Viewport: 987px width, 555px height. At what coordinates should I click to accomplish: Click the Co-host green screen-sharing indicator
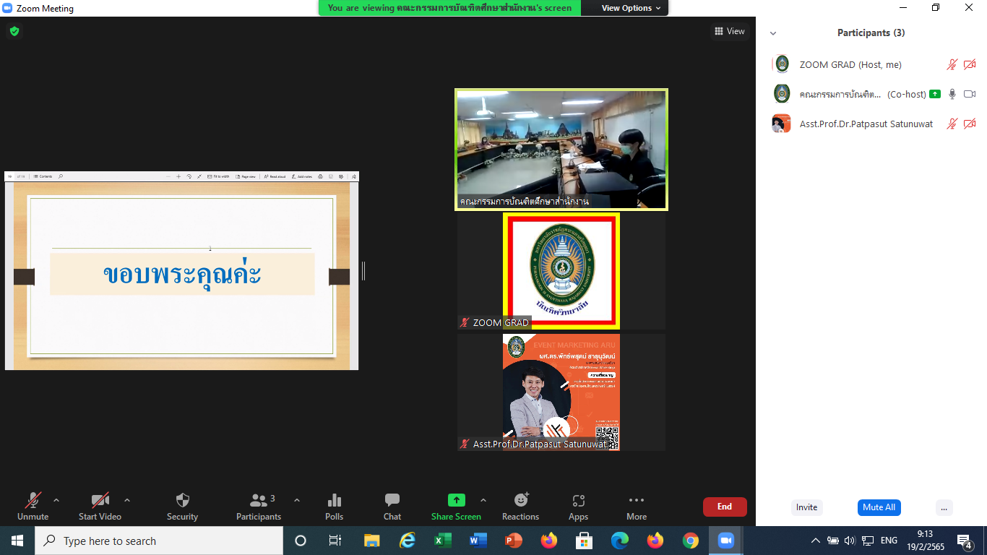pyautogui.click(x=935, y=94)
